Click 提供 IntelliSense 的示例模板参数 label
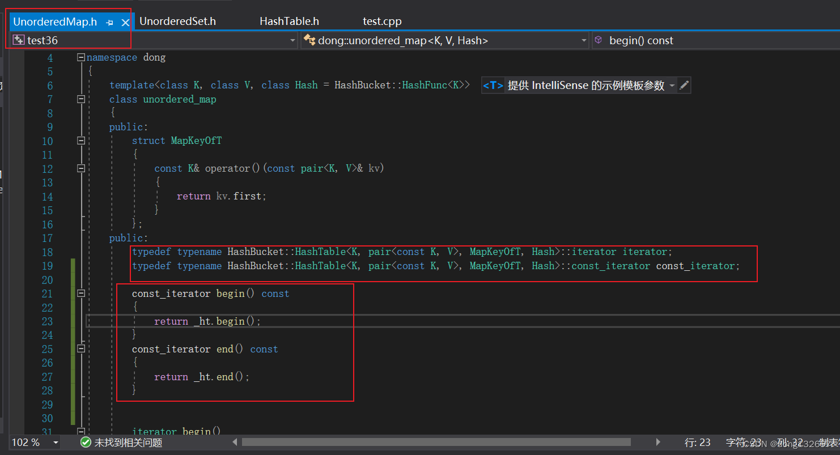Screen dimensions: 840x455 pos(586,86)
